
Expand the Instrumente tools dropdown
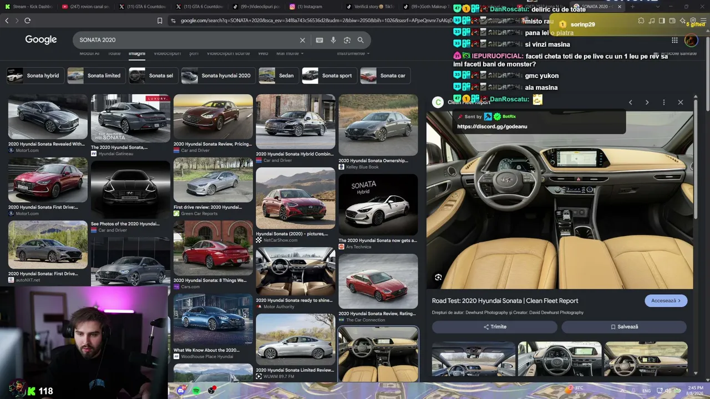(354, 53)
